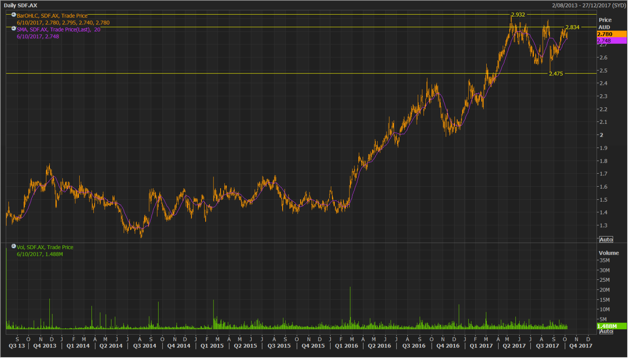The height and width of the screenshot is (358, 628).
Task: Click the 1.7 price axis tick
Action: tap(603, 174)
